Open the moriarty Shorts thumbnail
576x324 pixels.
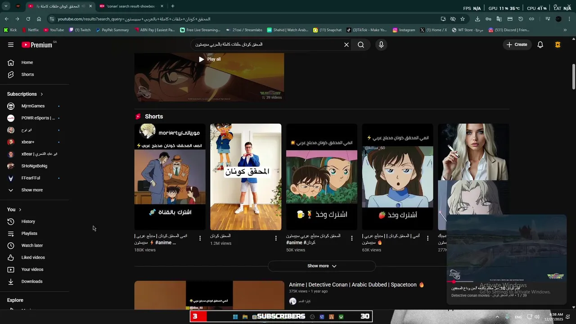pyautogui.click(x=170, y=177)
